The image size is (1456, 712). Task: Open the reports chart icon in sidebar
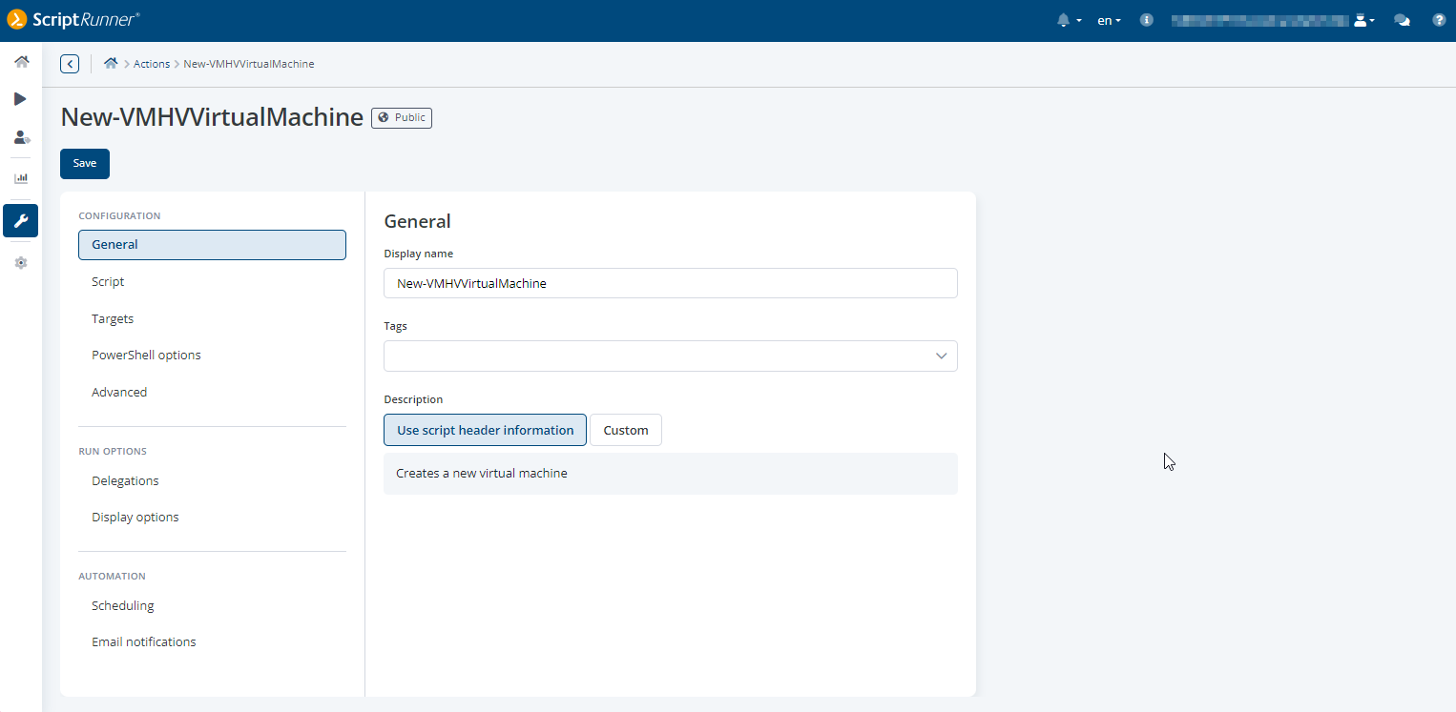(21, 178)
